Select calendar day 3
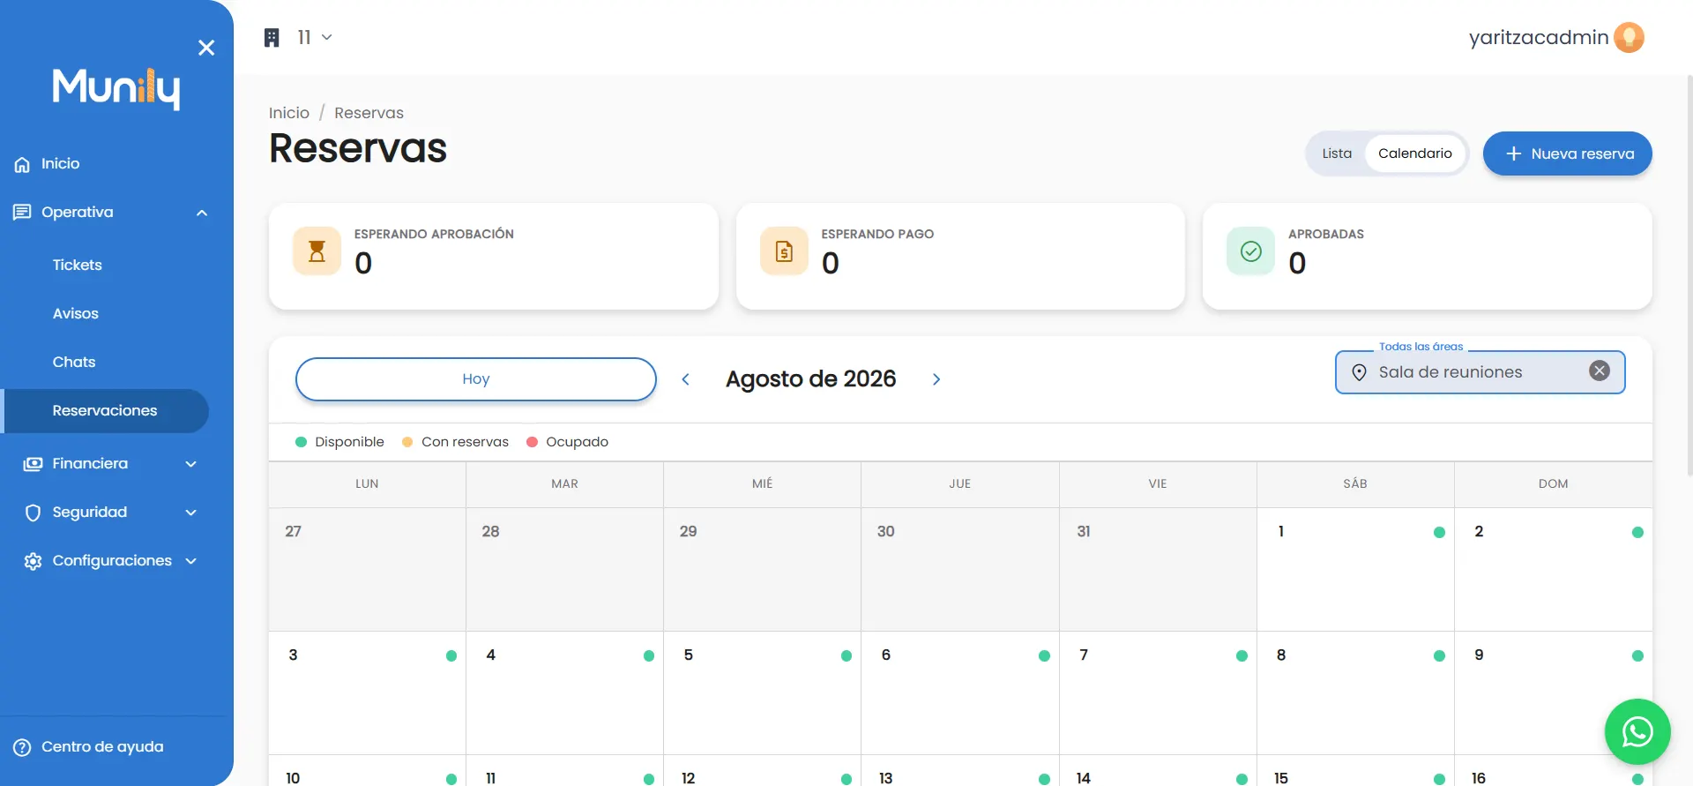The height and width of the screenshot is (786, 1693). 367,692
